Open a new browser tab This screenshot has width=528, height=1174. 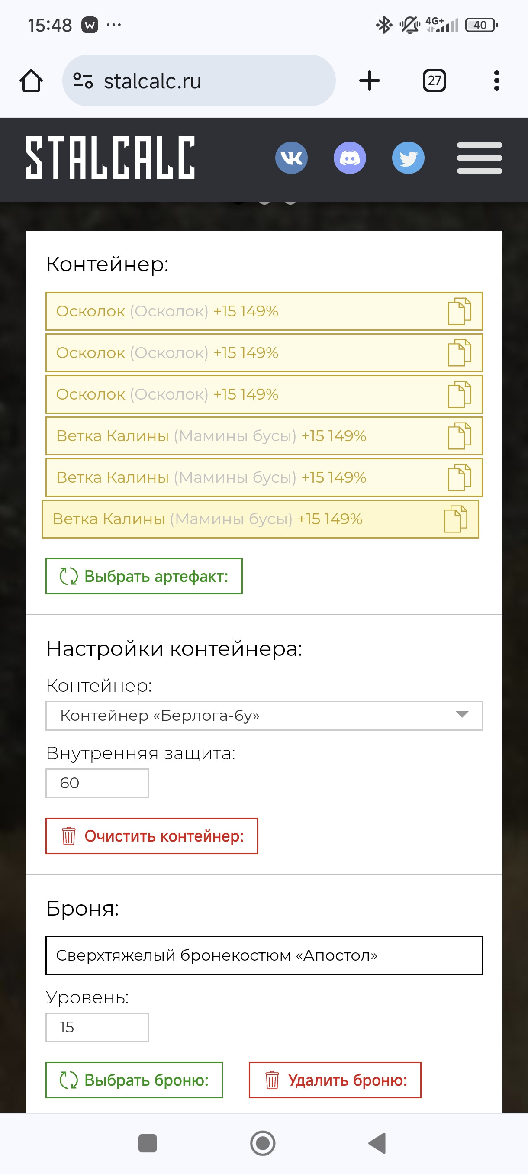point(370,81)
